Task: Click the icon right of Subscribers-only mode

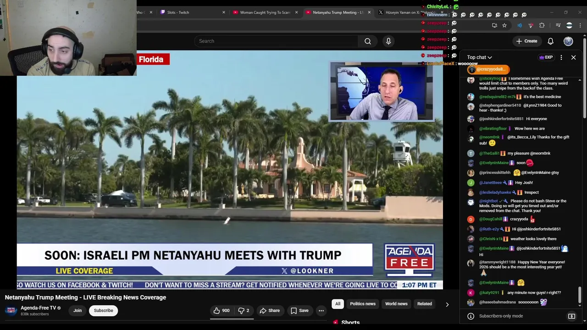Action: (x=571, y=316)
